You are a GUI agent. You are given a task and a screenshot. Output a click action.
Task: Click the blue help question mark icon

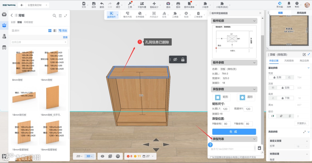coord(210,145)
